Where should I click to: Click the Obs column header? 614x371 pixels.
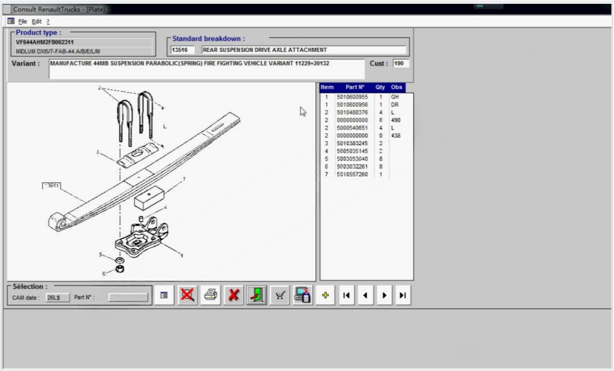point(397,87)
